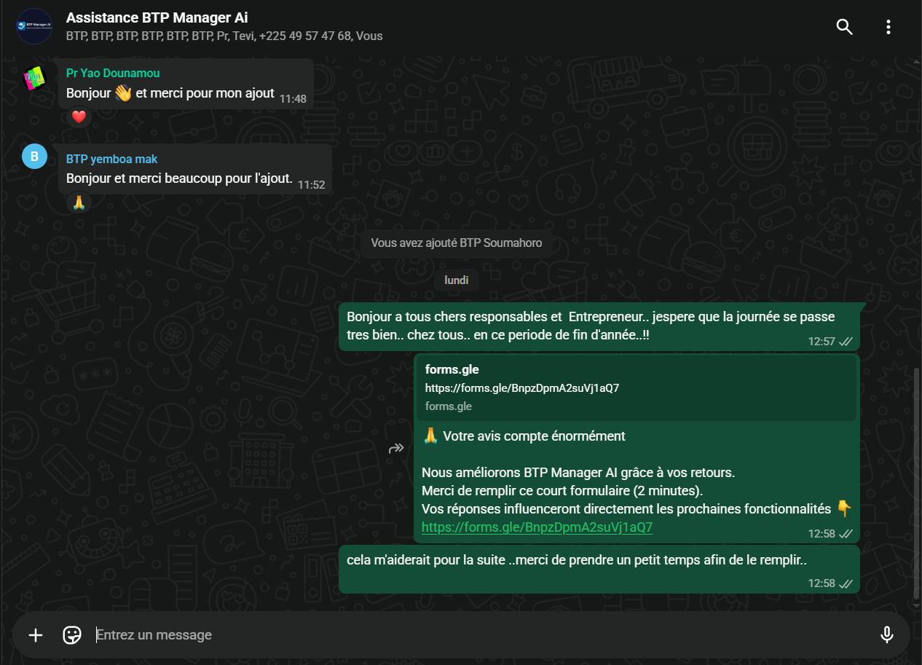The image size is (922, 665).
Task: Click the heart reaction under Pr Yao's message
Action: tap(78, 117)
